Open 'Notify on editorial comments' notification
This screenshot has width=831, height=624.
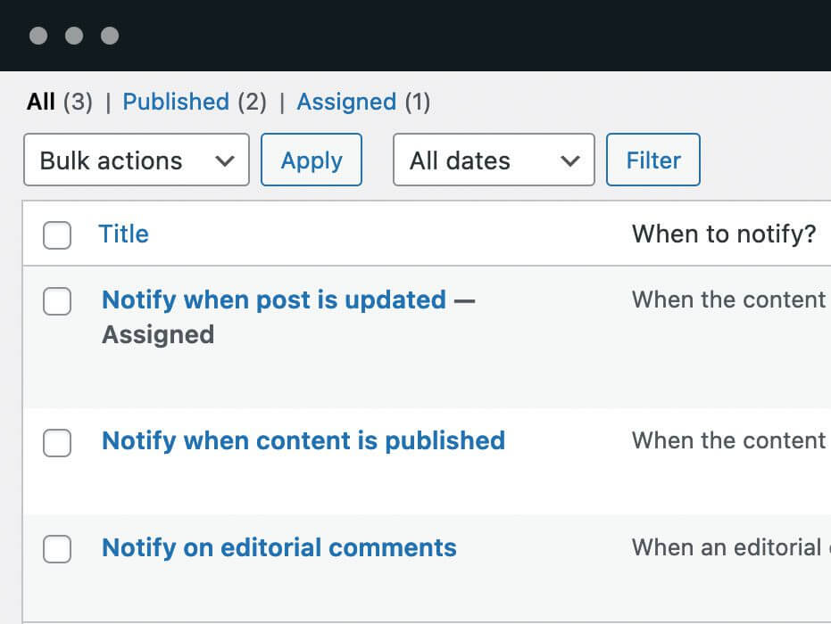279,548
